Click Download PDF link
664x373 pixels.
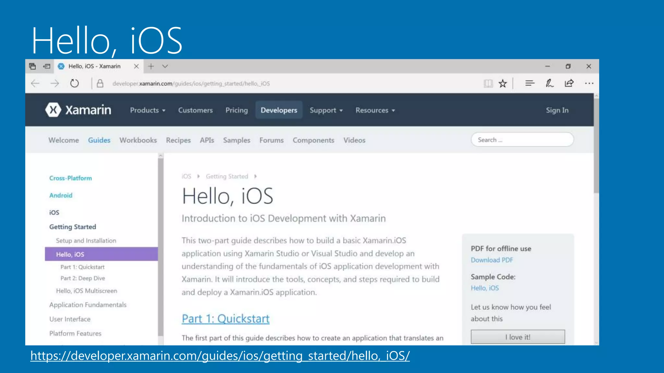pyautogui.click(x=492, y=260)
